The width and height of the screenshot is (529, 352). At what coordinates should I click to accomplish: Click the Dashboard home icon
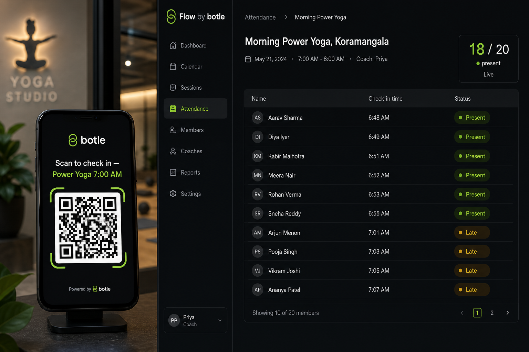tap(173, 45)
